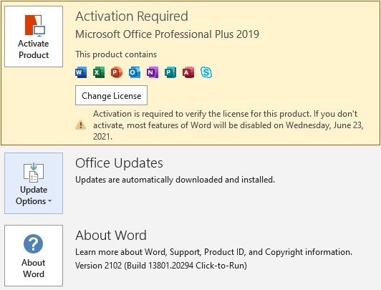Click the Excel app icon
This screenshot has height=290, width=381.
click(x=99, y=72)
